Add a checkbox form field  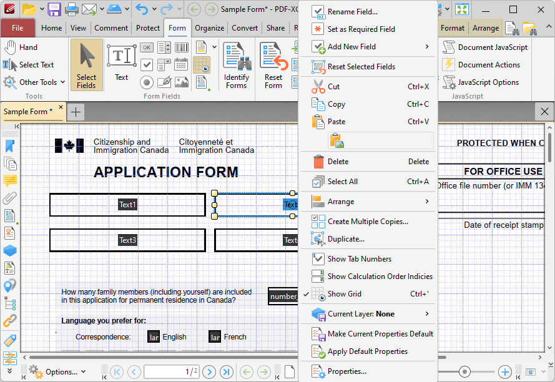147,65
